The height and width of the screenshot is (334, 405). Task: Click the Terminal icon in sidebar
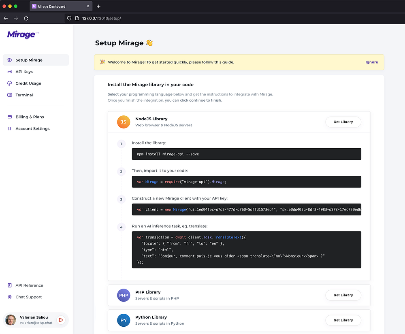10,95
